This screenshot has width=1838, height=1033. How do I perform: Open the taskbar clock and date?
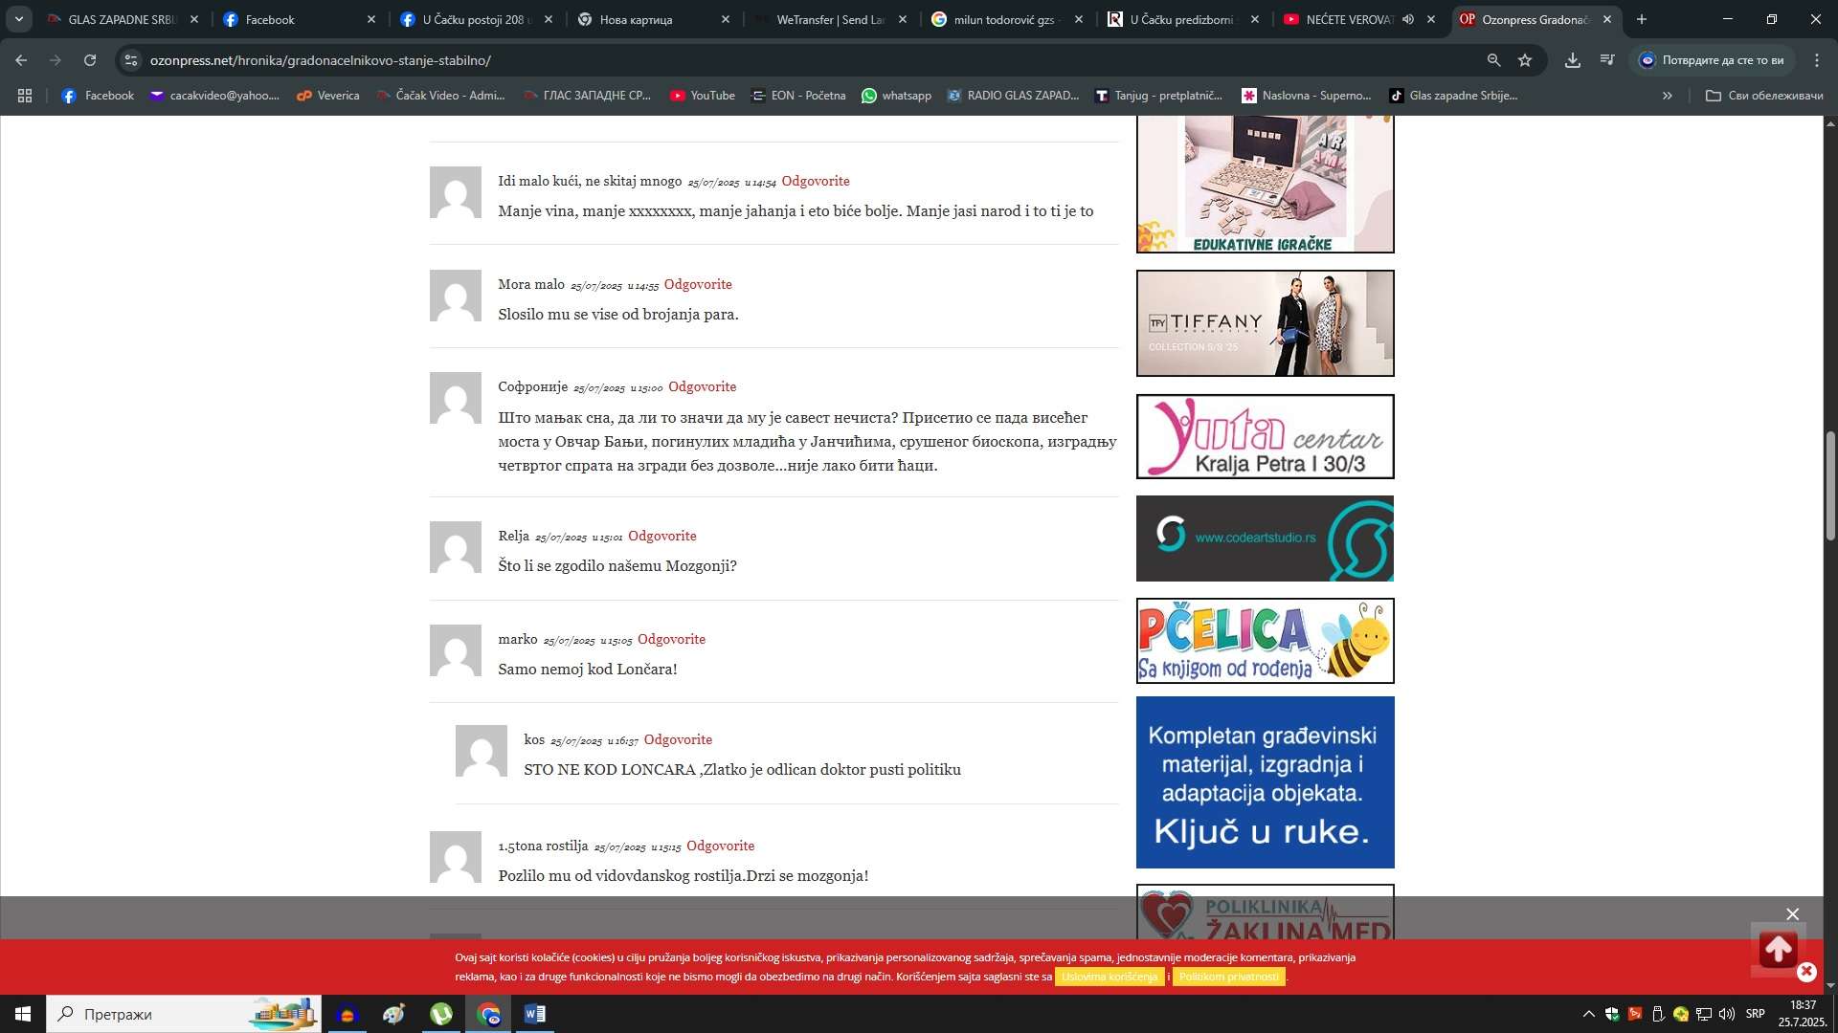1803,1014
